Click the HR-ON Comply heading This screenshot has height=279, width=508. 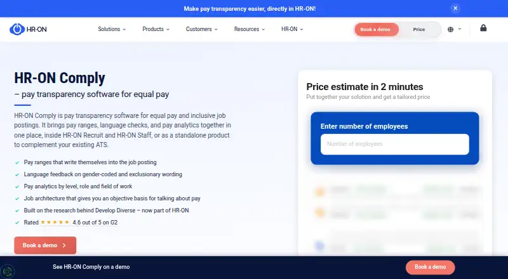tap(60, 78)
